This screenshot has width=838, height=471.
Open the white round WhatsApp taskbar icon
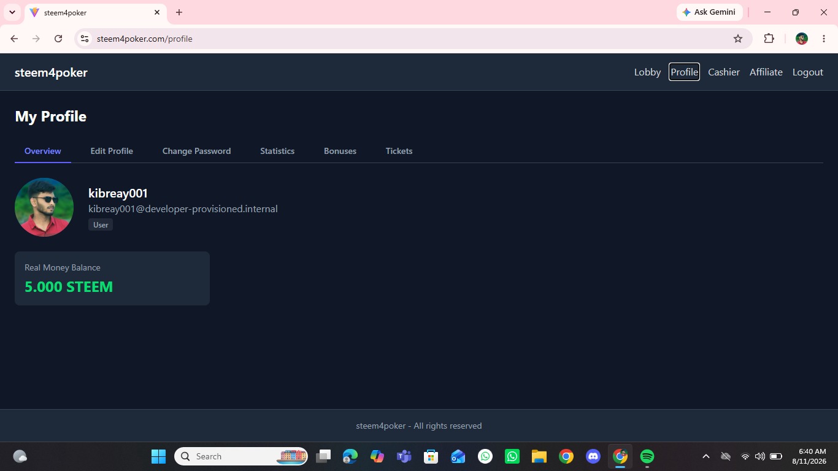485,456
